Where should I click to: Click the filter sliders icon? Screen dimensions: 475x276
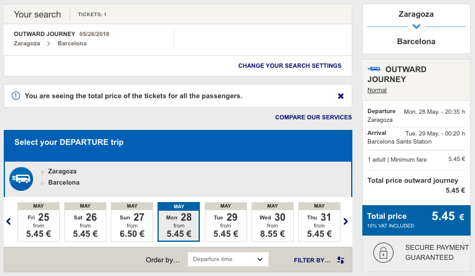341,260
